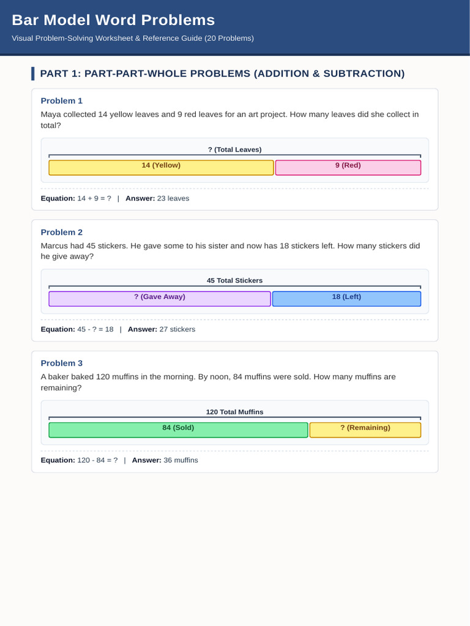Click the Bar Model Word Problems title
Image resolution: width=470 pixels, height=626 pixels.
pos(113,20)
